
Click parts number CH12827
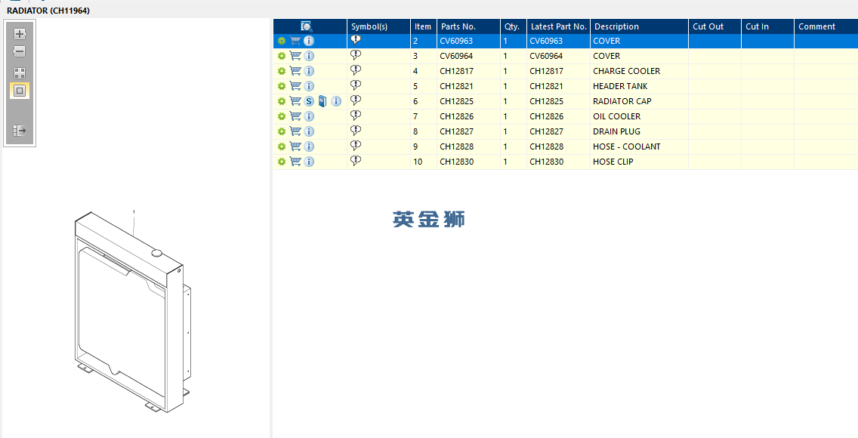[x=456, y=132]
